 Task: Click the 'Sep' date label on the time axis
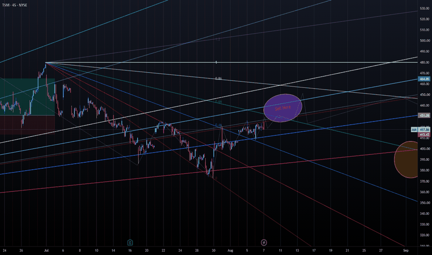tap(406, 250)
